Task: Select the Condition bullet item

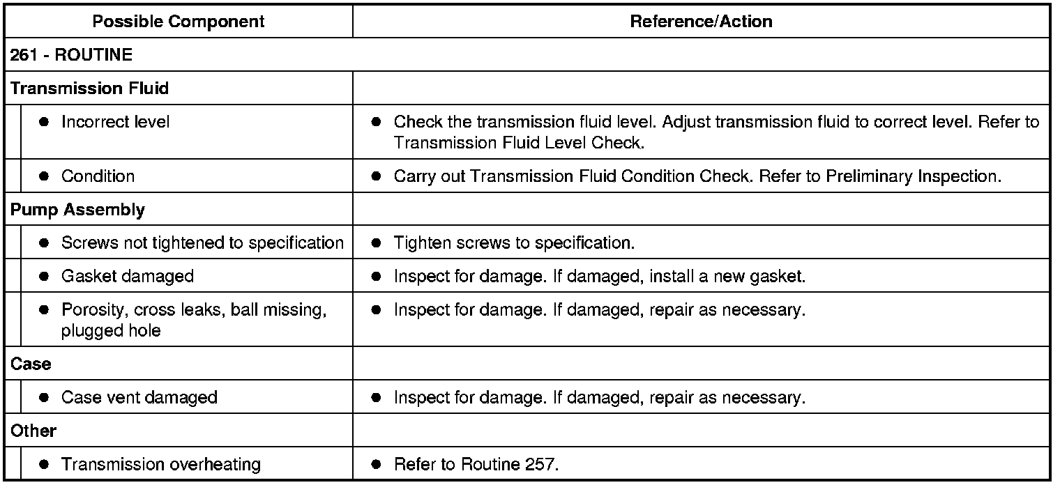Action: pos(98,176)
